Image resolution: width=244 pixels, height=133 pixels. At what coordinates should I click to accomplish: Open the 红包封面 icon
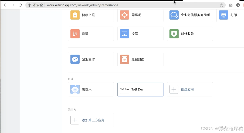click(125, 59)
